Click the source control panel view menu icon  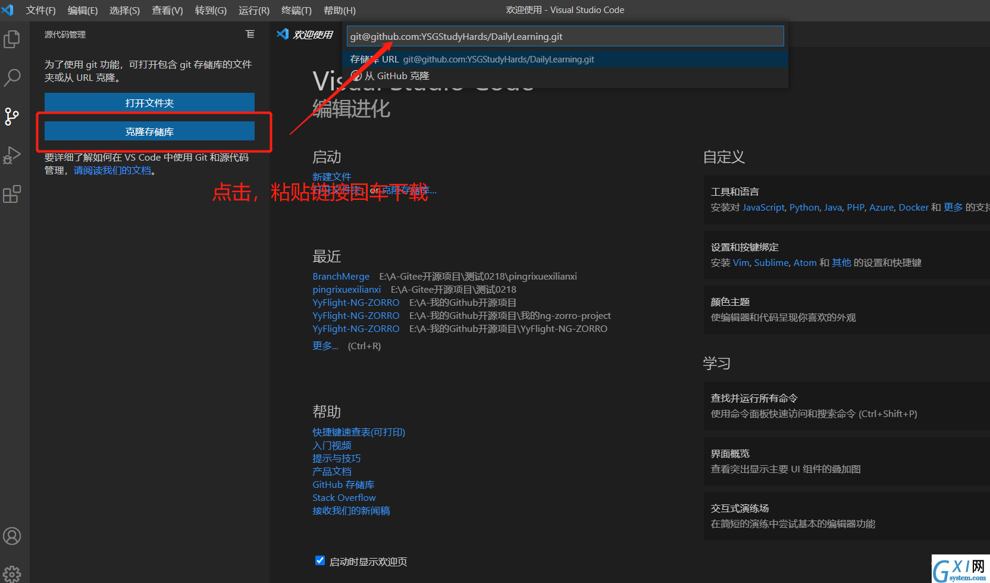[x=250, y=35]
